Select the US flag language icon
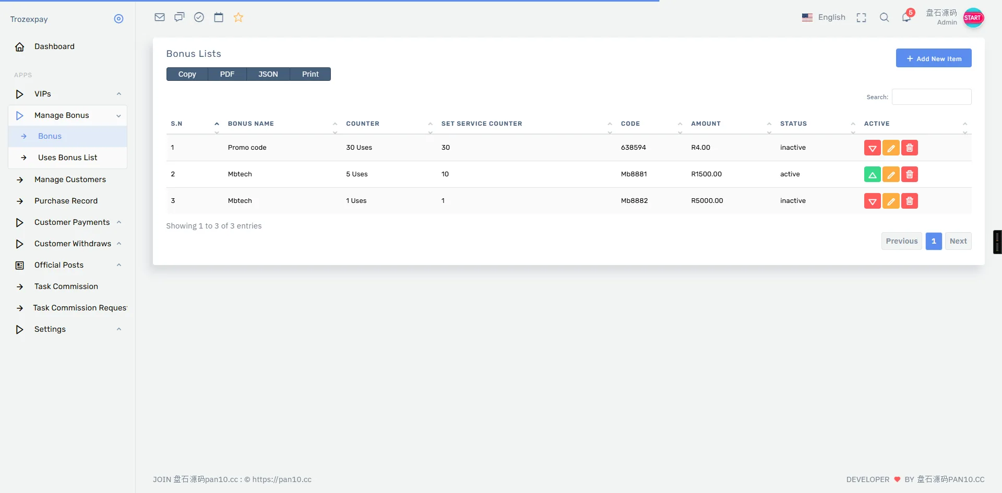 807,17
